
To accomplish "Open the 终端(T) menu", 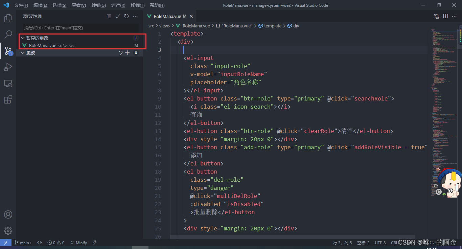I will pyautogui.click(x=138, y=5).
